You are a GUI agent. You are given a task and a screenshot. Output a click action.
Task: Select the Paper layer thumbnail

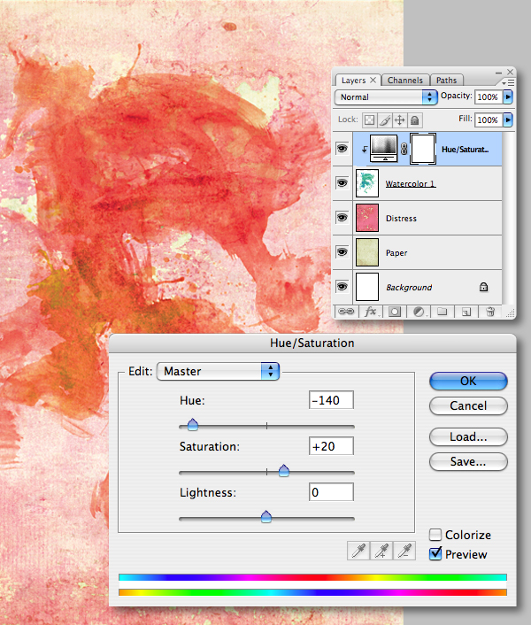coord(367,252)
